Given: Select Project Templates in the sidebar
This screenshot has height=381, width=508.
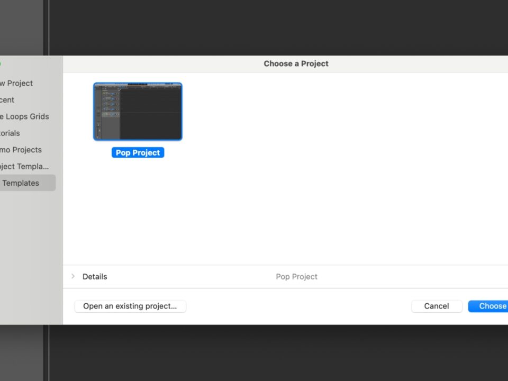Looking at the screenshot, I should coord(24,166).
